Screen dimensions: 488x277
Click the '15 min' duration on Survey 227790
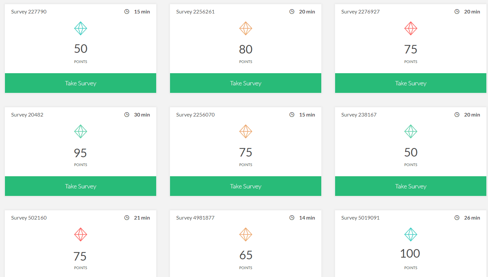point(142,11)
